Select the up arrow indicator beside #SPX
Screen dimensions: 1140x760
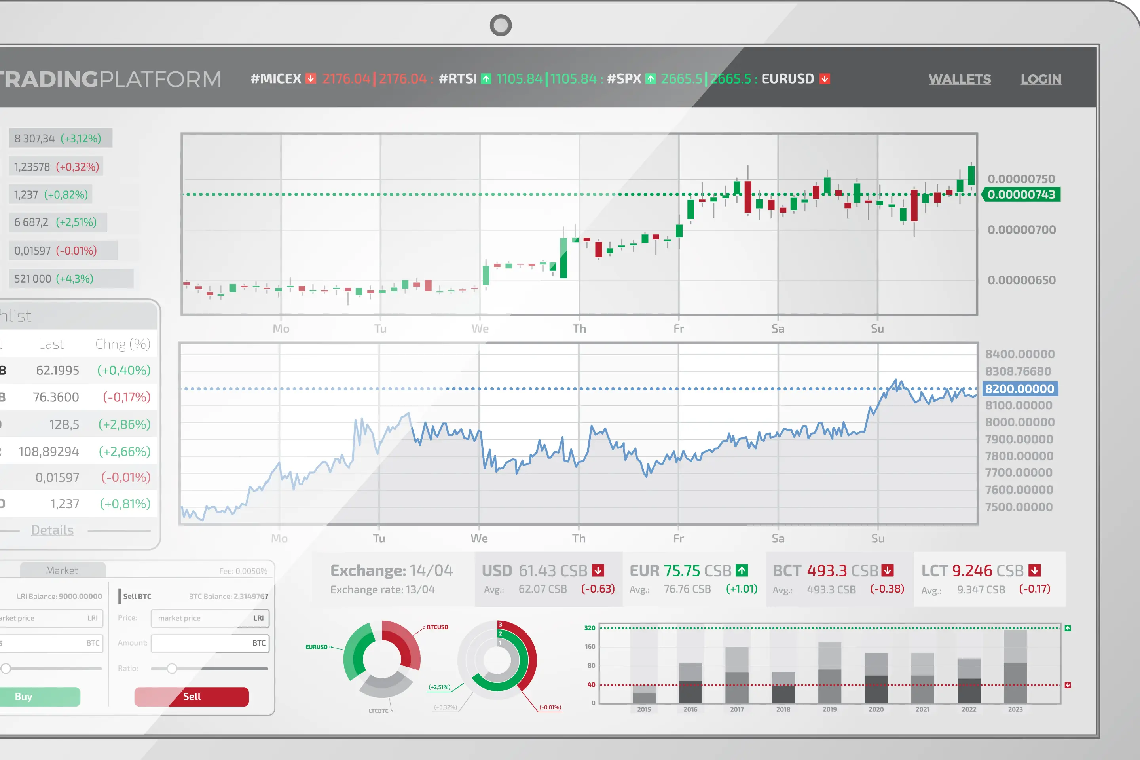650,78
